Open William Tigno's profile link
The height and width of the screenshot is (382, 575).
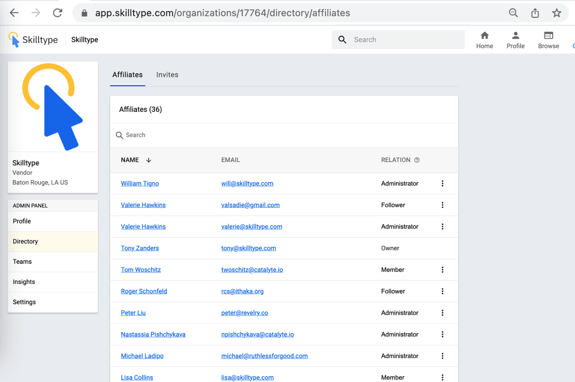pos(140,183)
